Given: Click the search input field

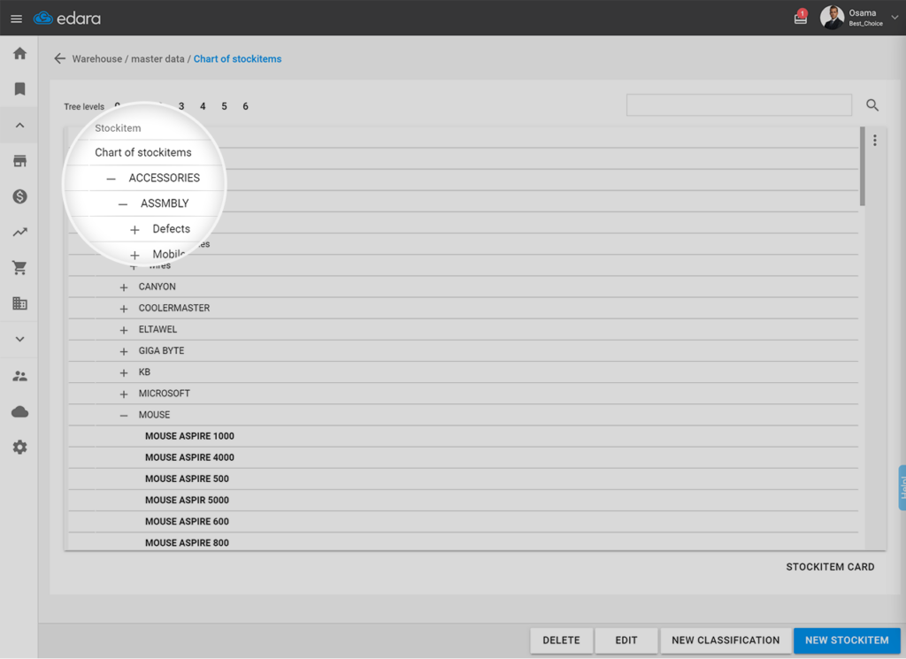Looking at the screenshot, I should tap(739, 105).
